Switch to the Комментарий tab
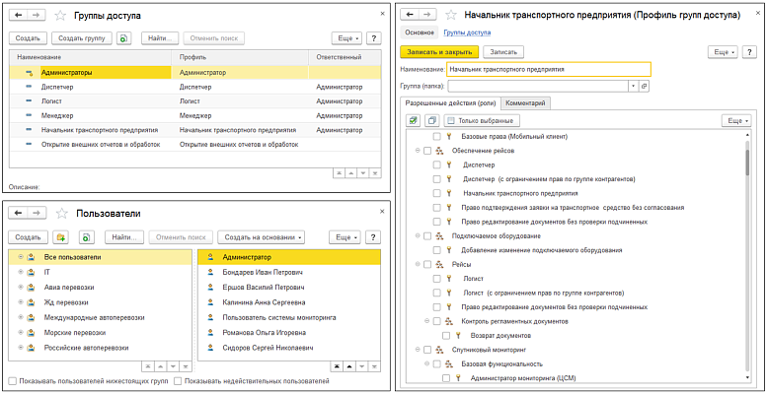The width and height of the screenshot is (767, 394). click(525, 102)
